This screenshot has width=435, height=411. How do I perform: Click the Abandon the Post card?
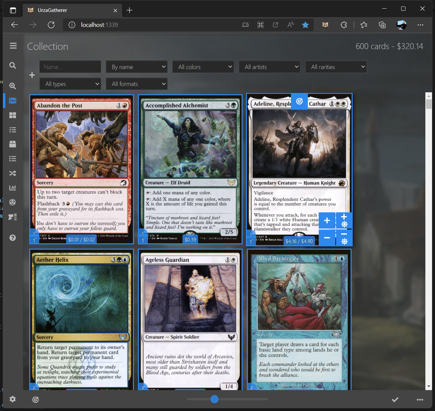[81, 169]
